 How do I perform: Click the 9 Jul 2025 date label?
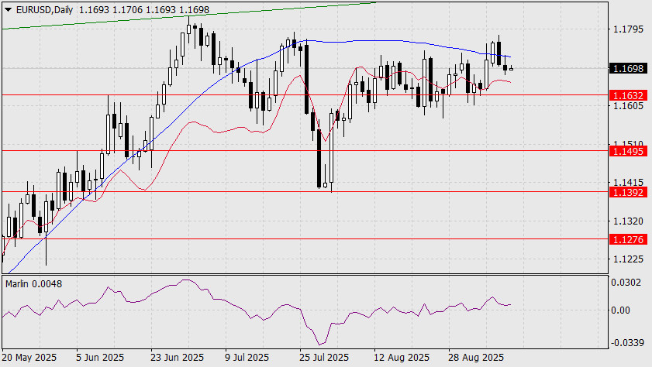247,358
